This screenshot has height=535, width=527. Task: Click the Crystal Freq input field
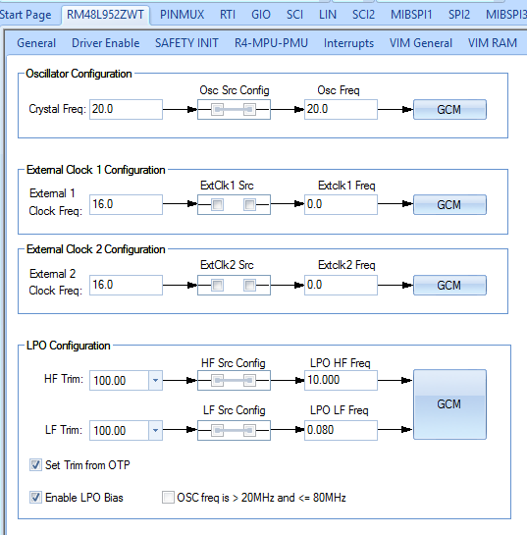pos(126,110)
